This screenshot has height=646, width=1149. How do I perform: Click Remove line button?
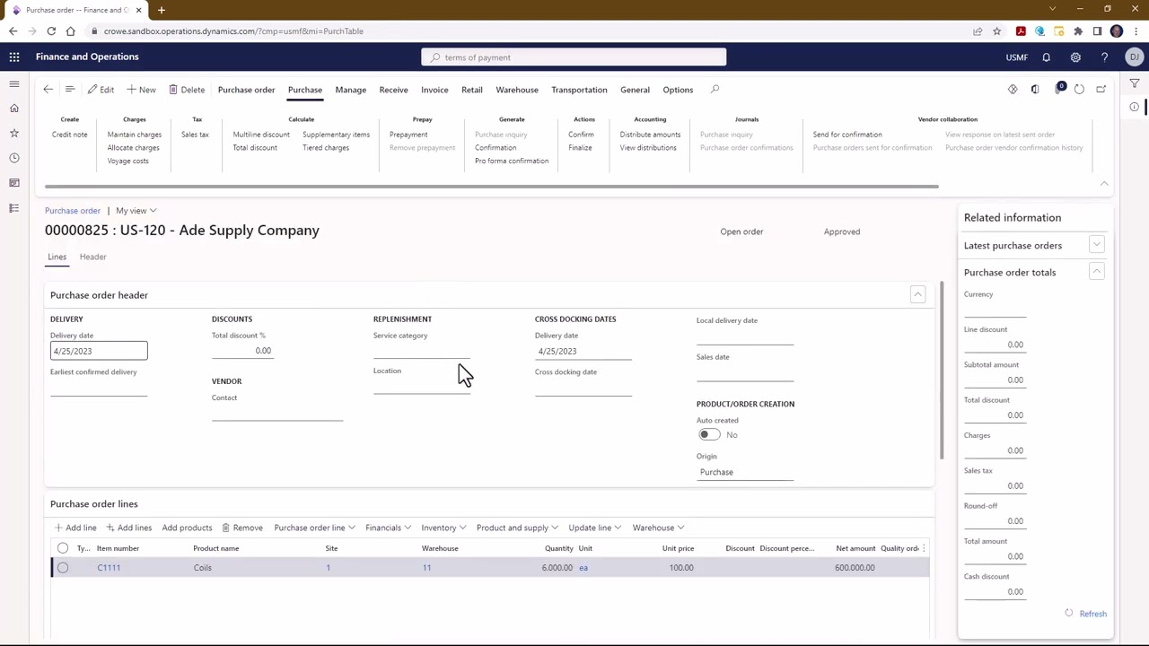tap(242, 528)
